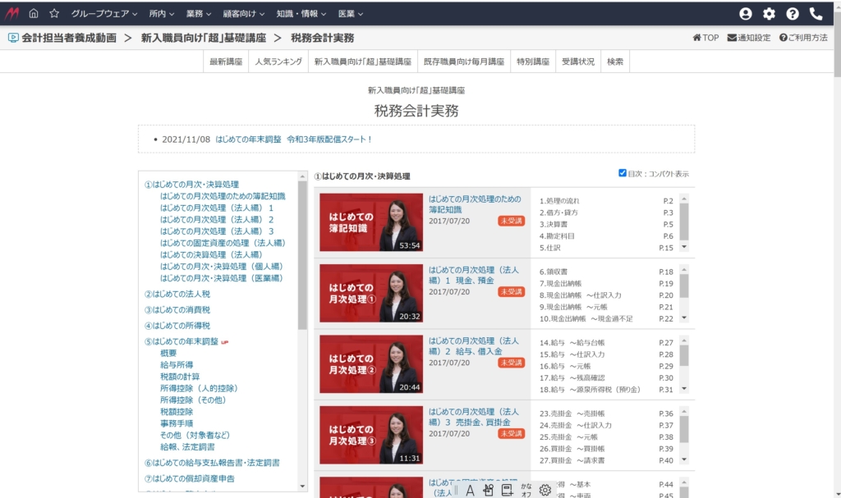Viewport: 841px width, 498px height.
Task: Open はじめての月次処理のための簿記知識 title link
Action: (x=475, y=204)
